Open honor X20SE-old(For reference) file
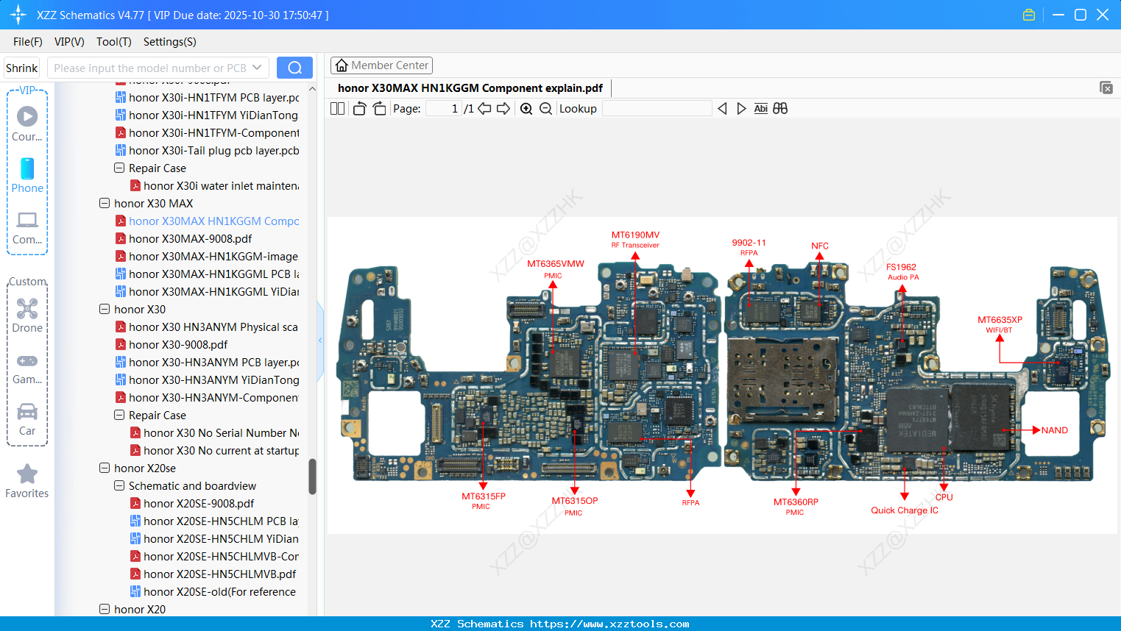1121x631 pixels. (219, 591)
